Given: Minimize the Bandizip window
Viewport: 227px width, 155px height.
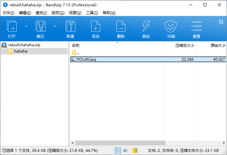Looking at the screenshot, I should coord(191,5).
